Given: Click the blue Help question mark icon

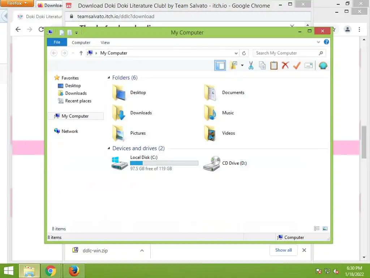Looking at the screenshot, I should [x=326, y=42].
